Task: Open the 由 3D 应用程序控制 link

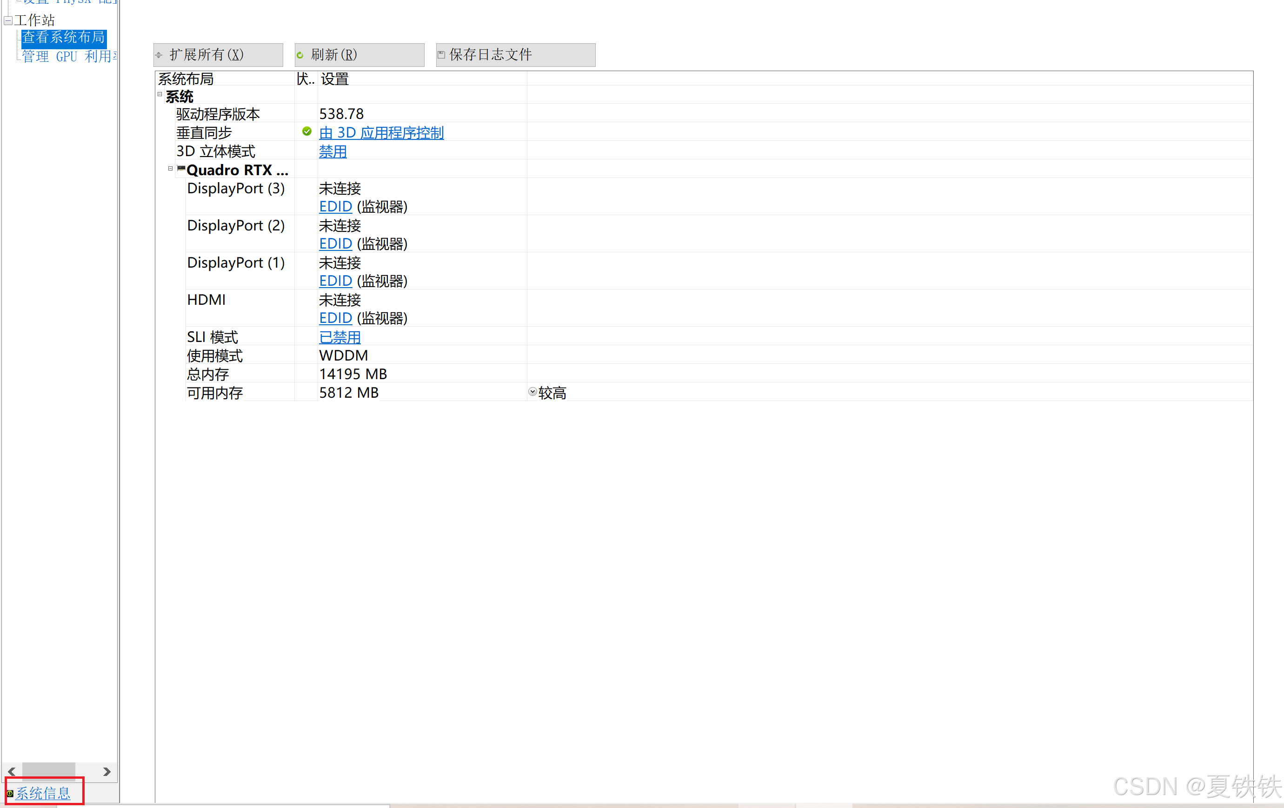Action: (x=381, y=132)
